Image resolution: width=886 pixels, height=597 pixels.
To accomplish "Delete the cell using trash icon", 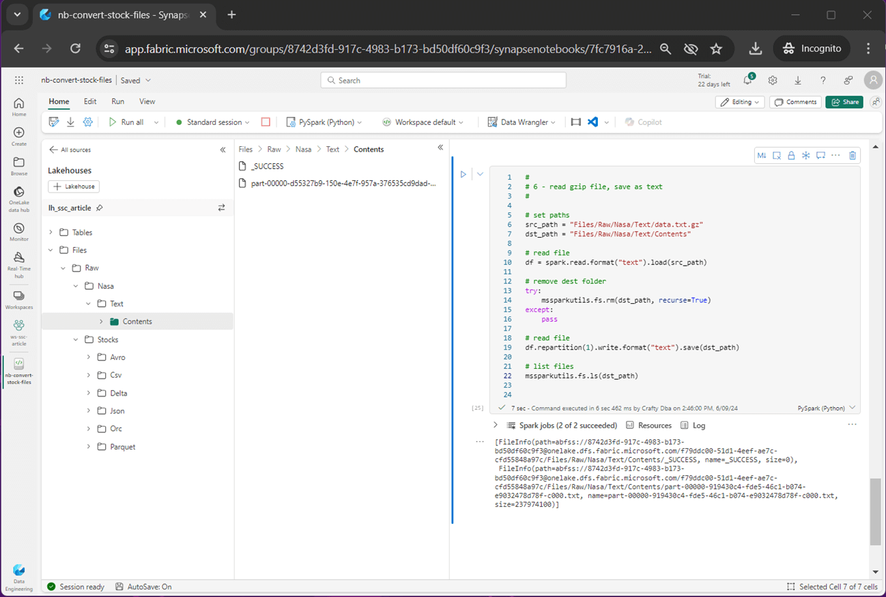I will (852, 156).
